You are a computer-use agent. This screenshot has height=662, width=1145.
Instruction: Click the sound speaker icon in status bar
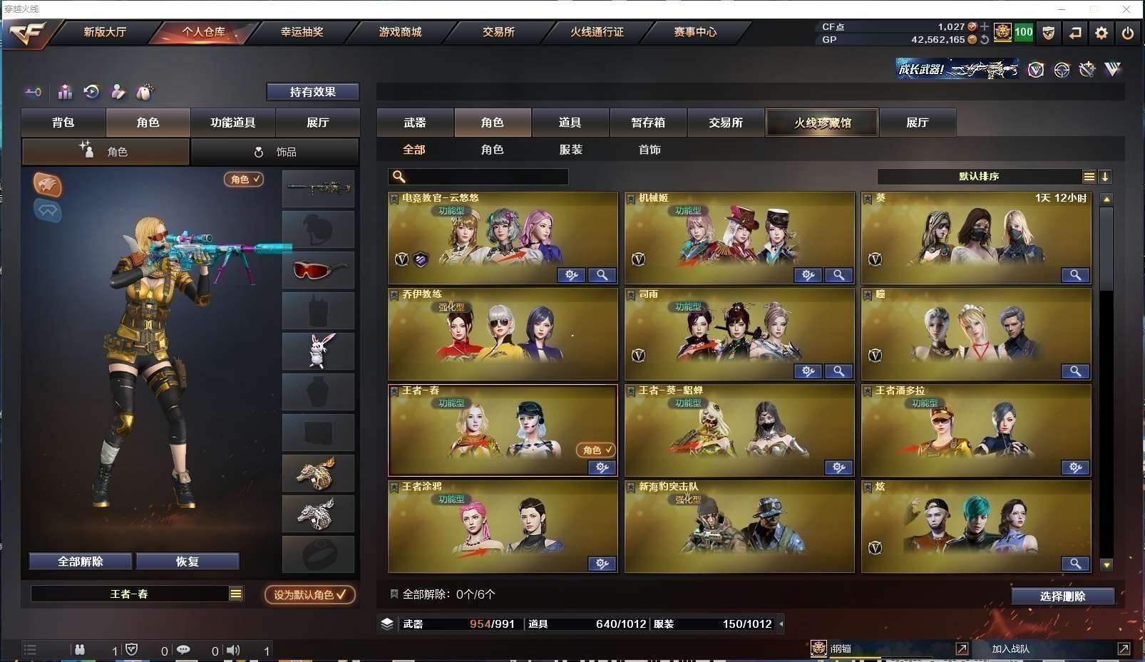233,650
